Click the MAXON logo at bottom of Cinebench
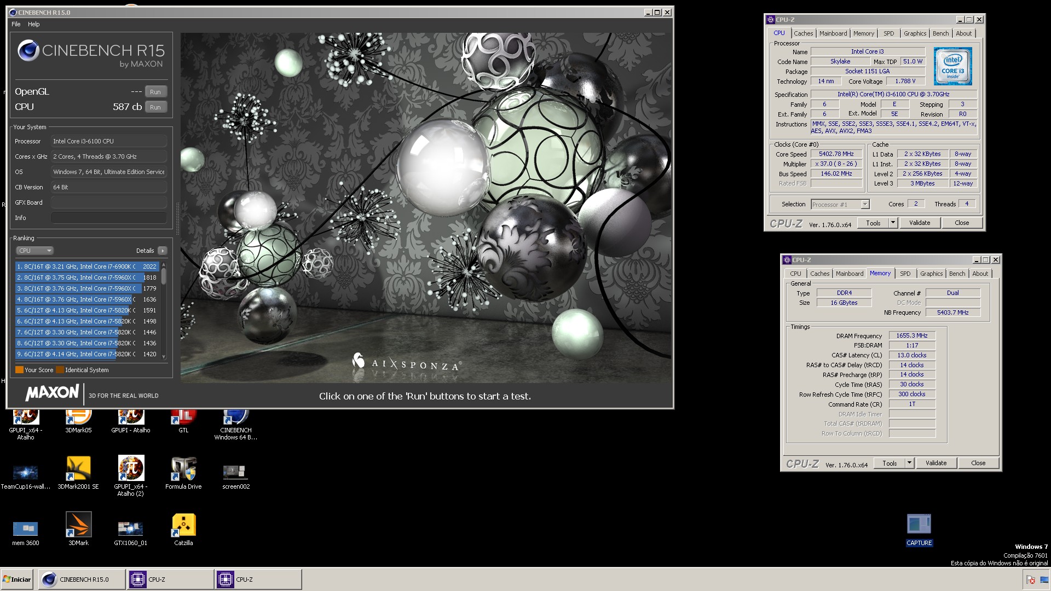The width and height of the screenshot is (1051, 591). point(53,393)
